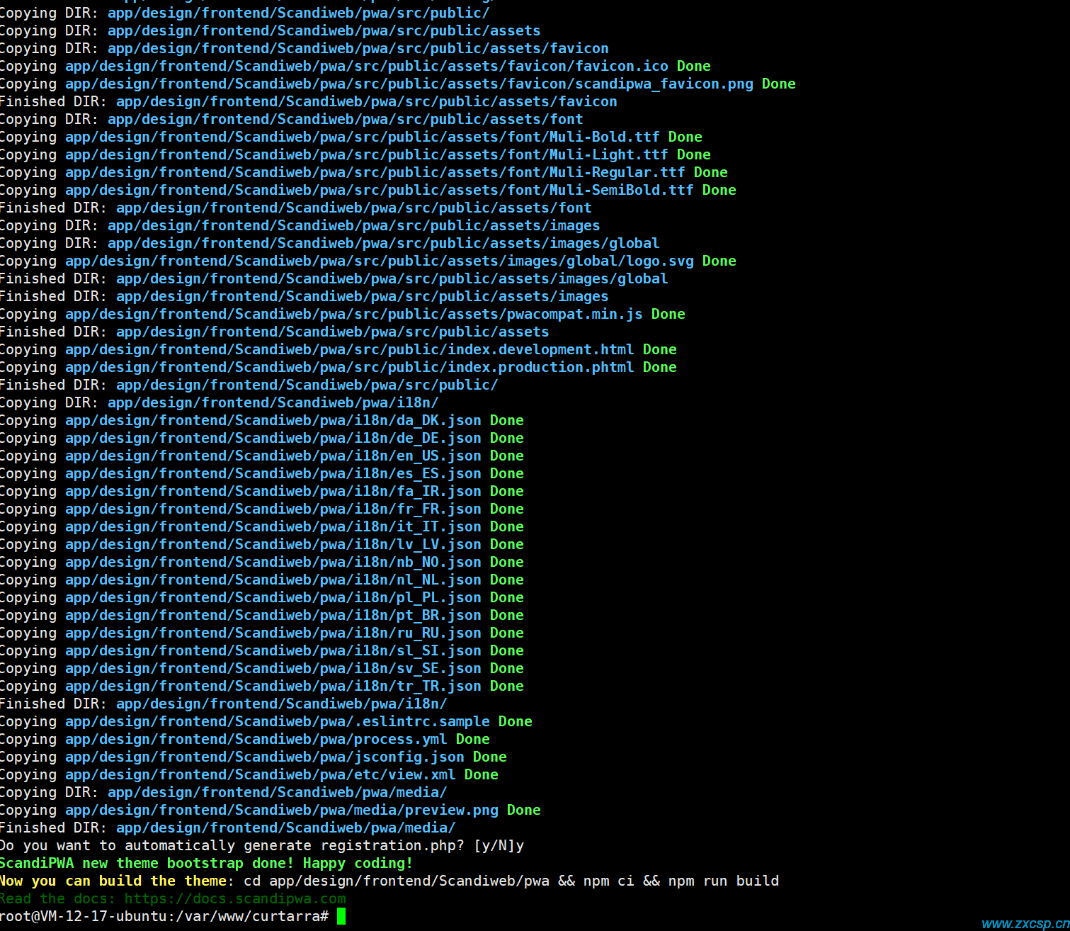Image resolution: width=1070 pixels, height=931 pixels.
Task: Click the tr_TR.json translation path
Action: tap(273, 686)
